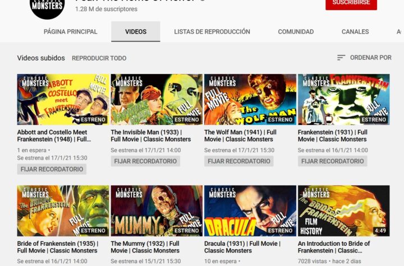Click the red Suscribirse button
The width and height of the screenshot is (404, 266).
click(x=351, y=3)
